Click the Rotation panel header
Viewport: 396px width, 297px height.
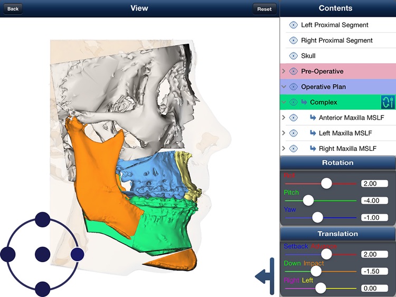pyautogui.click(x=338, y=162)
